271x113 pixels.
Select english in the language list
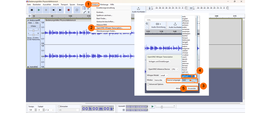185,19
